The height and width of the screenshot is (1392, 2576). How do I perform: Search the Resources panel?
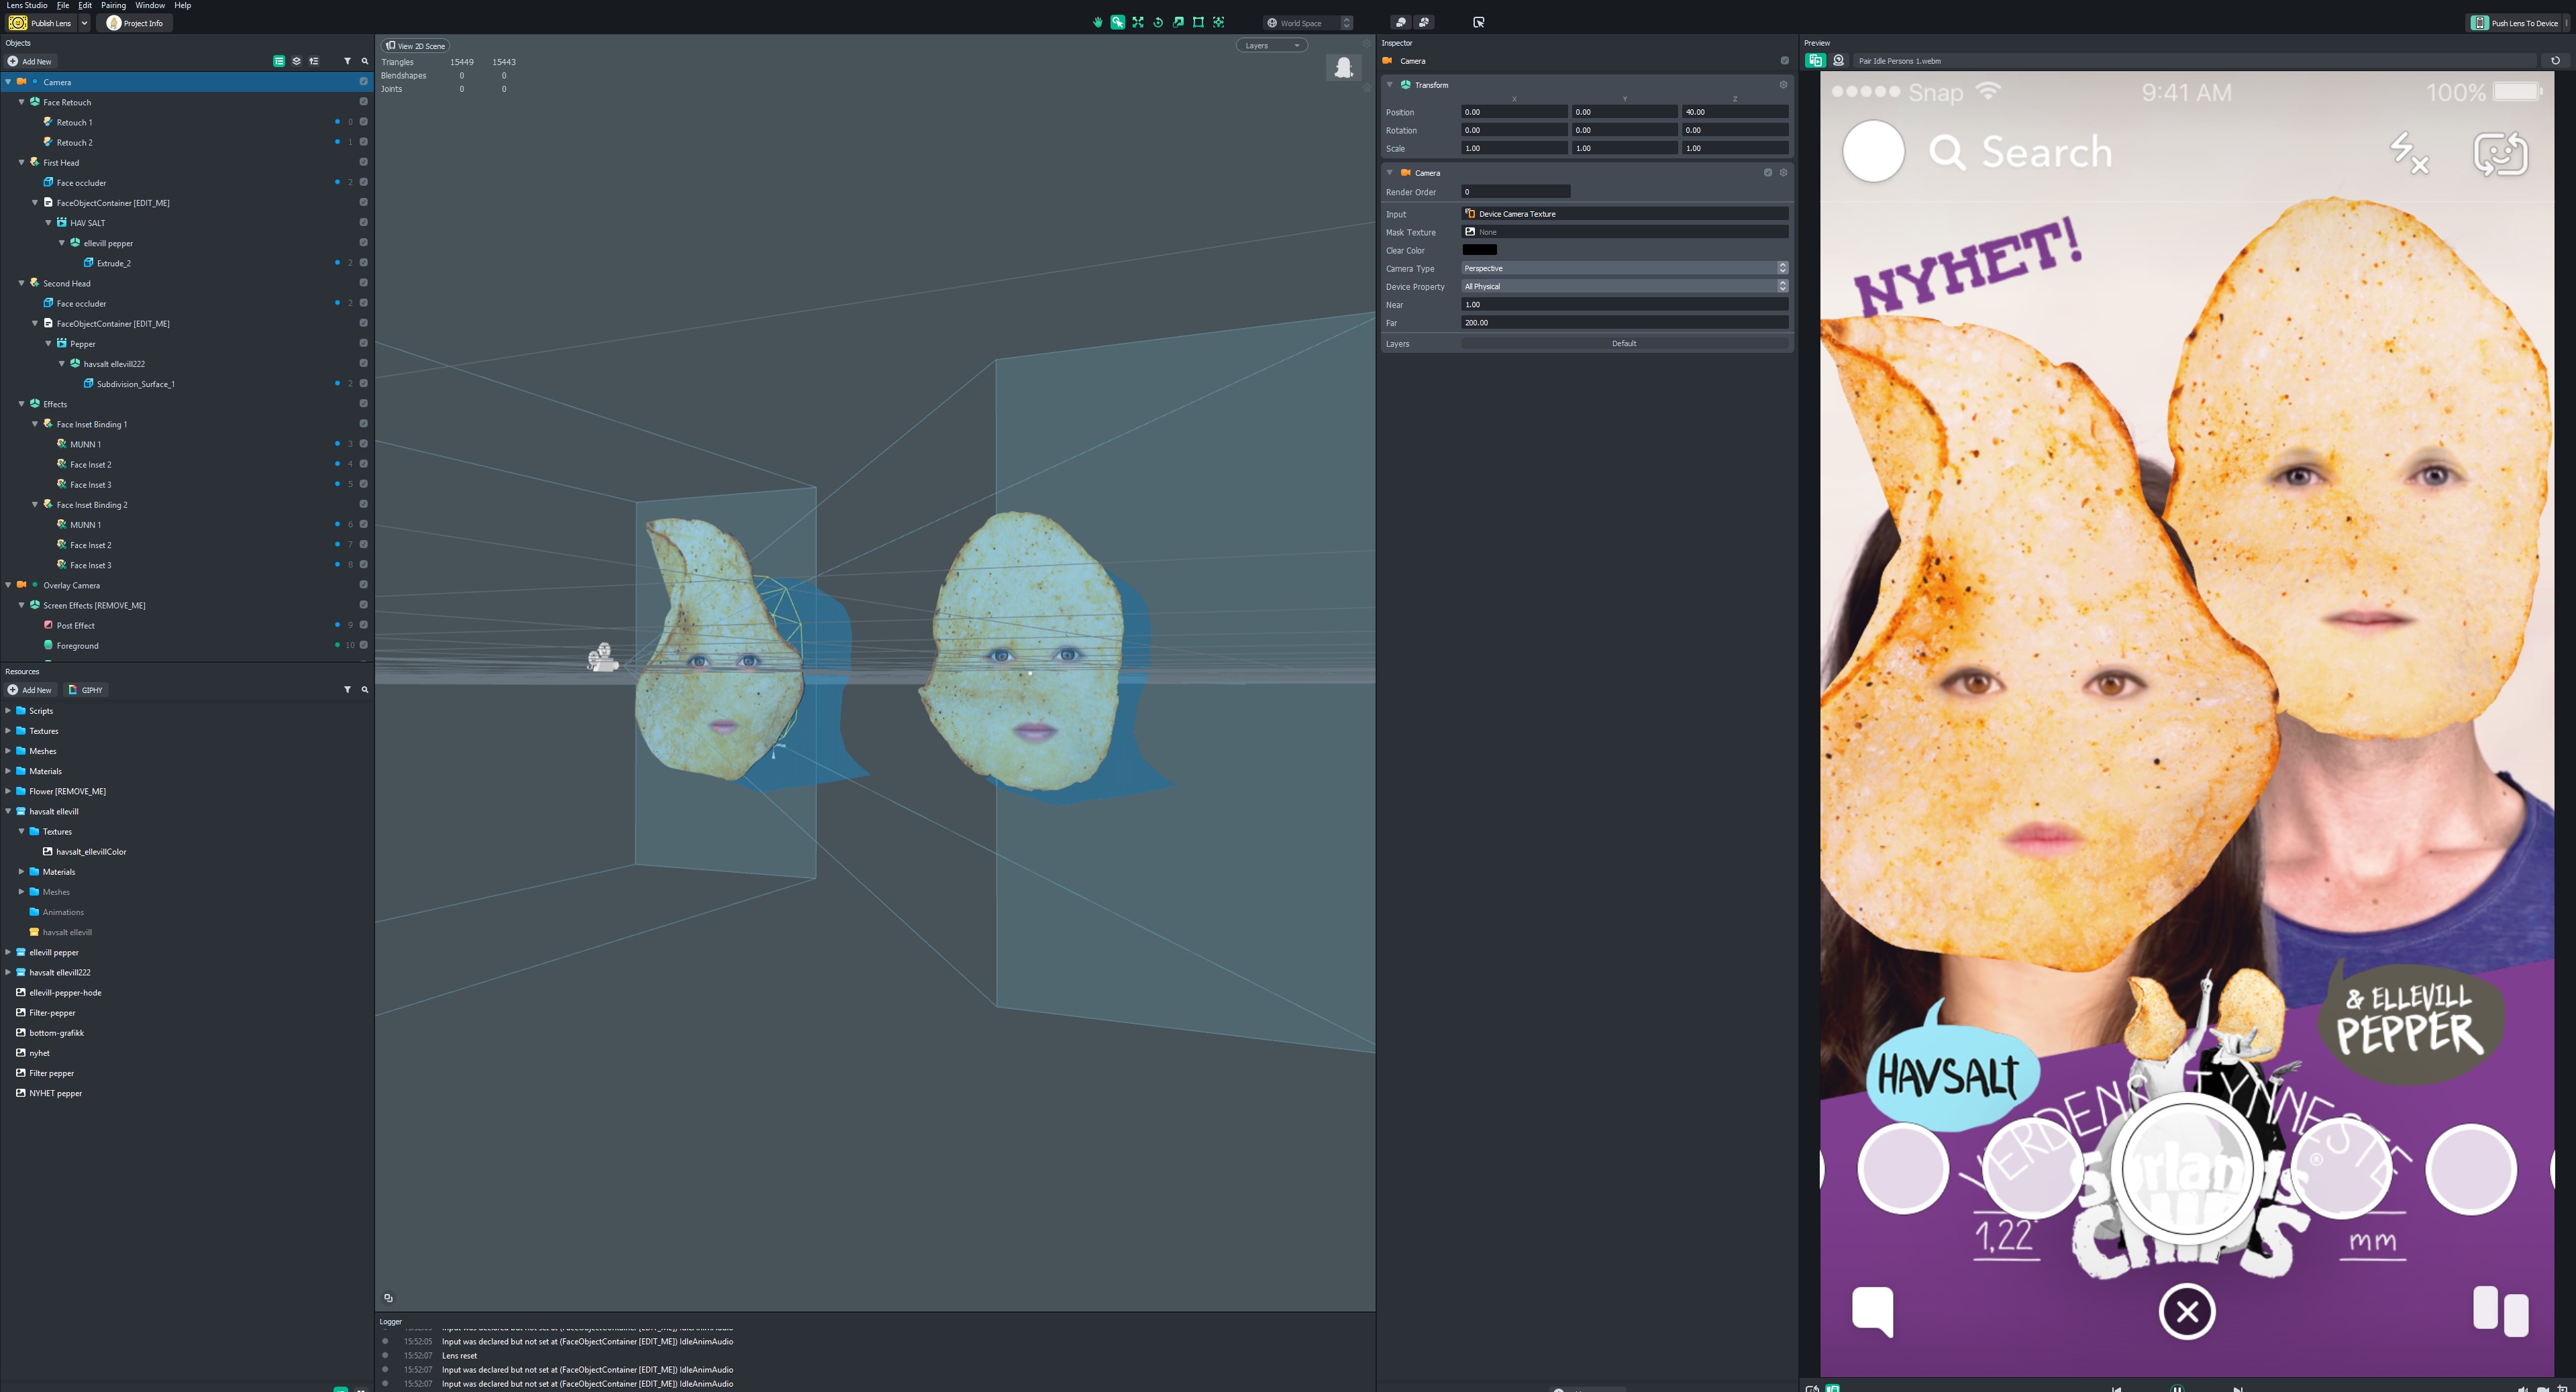pos(365,690)
